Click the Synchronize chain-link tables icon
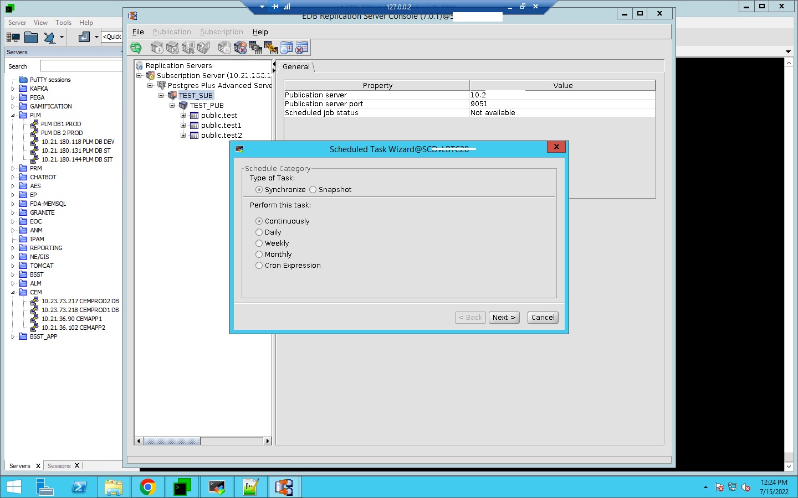Viewport: 798px width, 498px height. click(271, 48)
